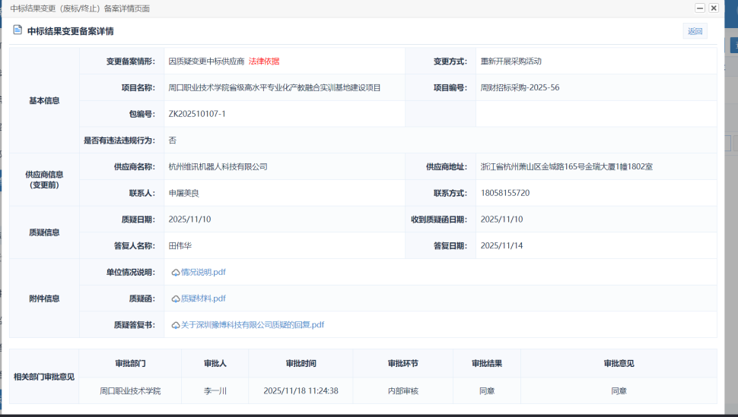
Task: Open 关于深圳豫博科技有限公司质疑的回复.pdf
Action: 253,324
